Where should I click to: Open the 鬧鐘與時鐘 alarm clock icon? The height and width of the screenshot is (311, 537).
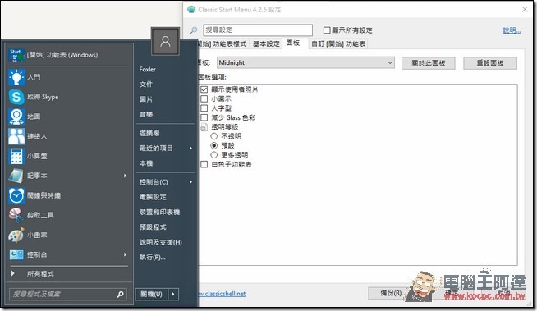(16, 195)
